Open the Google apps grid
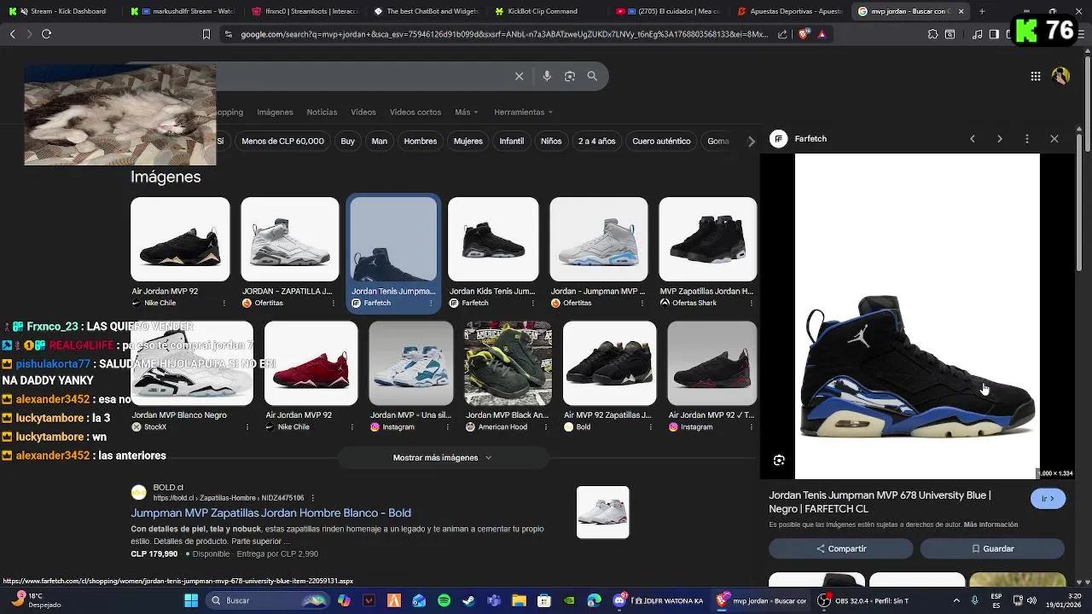The width and height of the screenshot is (1092, 614). (1035, 76)
